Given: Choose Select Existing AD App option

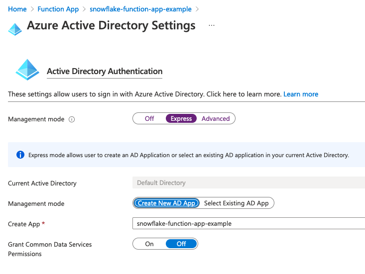Looking at the screenshot, I should [237, 203].
